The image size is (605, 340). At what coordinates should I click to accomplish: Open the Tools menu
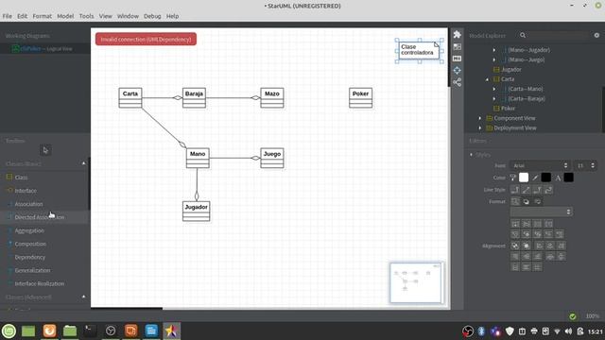86,16
